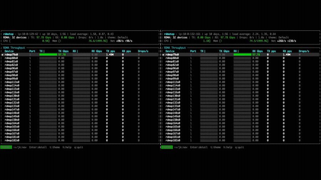
Task: Select the rdmap116s0 row in left pane
Action: [x=80, y=92]
